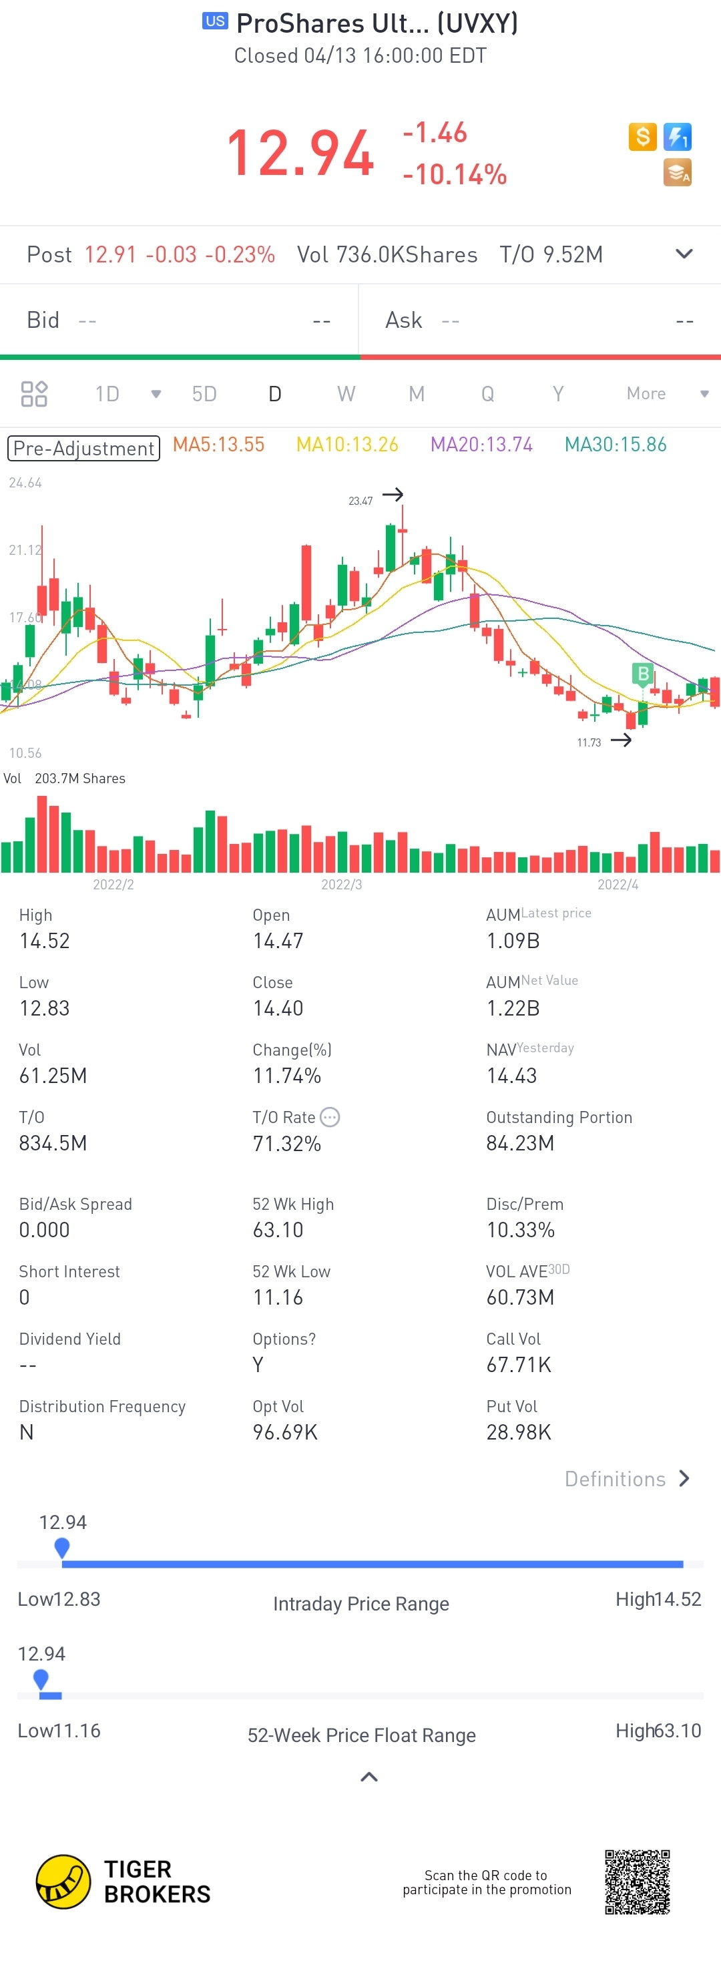Select the D daily chart tab

[x=275, y=394]
